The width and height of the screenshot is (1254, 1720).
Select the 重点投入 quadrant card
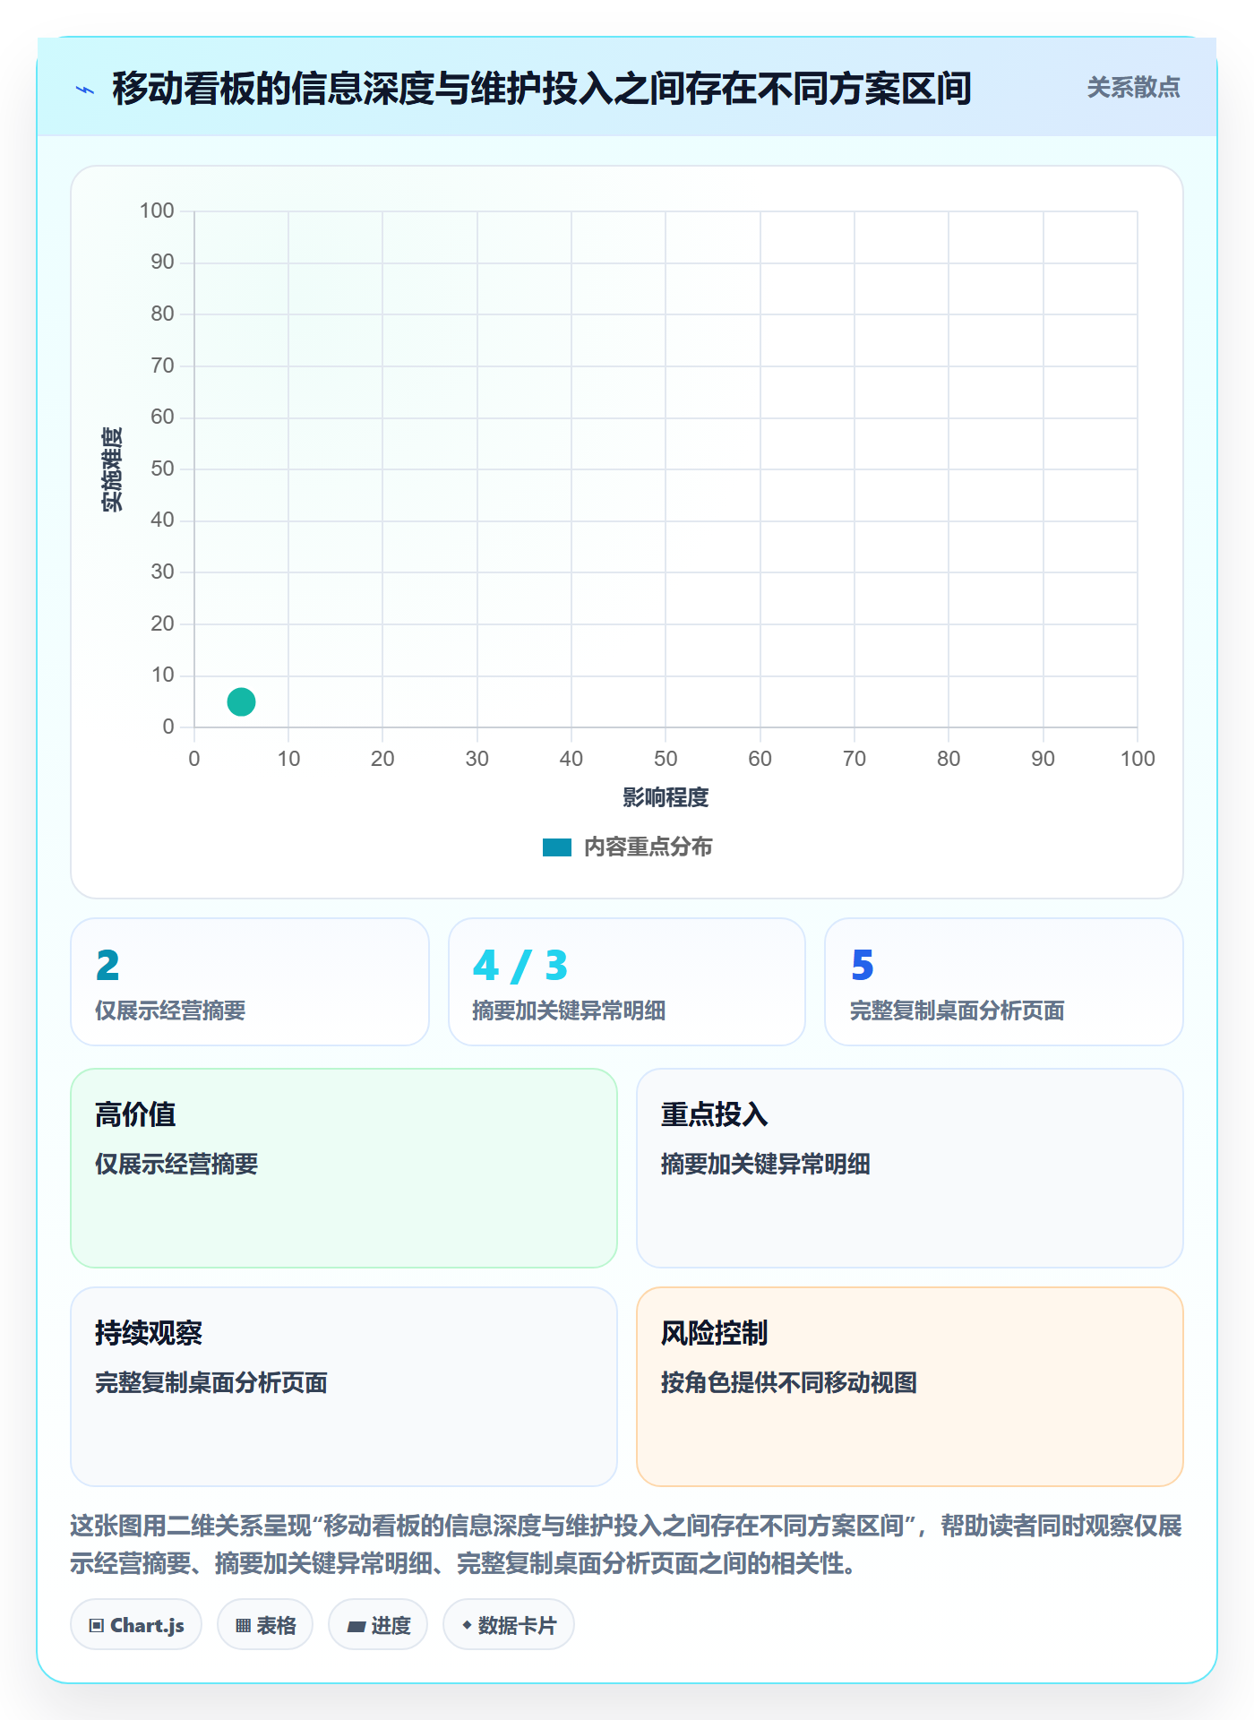tap(910, 1168)
